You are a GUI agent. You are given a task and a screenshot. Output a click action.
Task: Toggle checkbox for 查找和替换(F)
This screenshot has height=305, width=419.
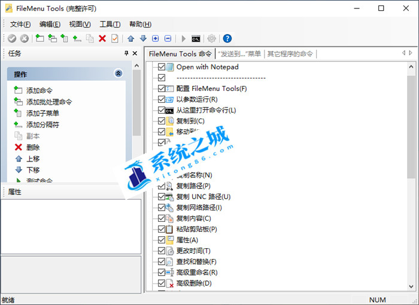(x=162, y=261)
